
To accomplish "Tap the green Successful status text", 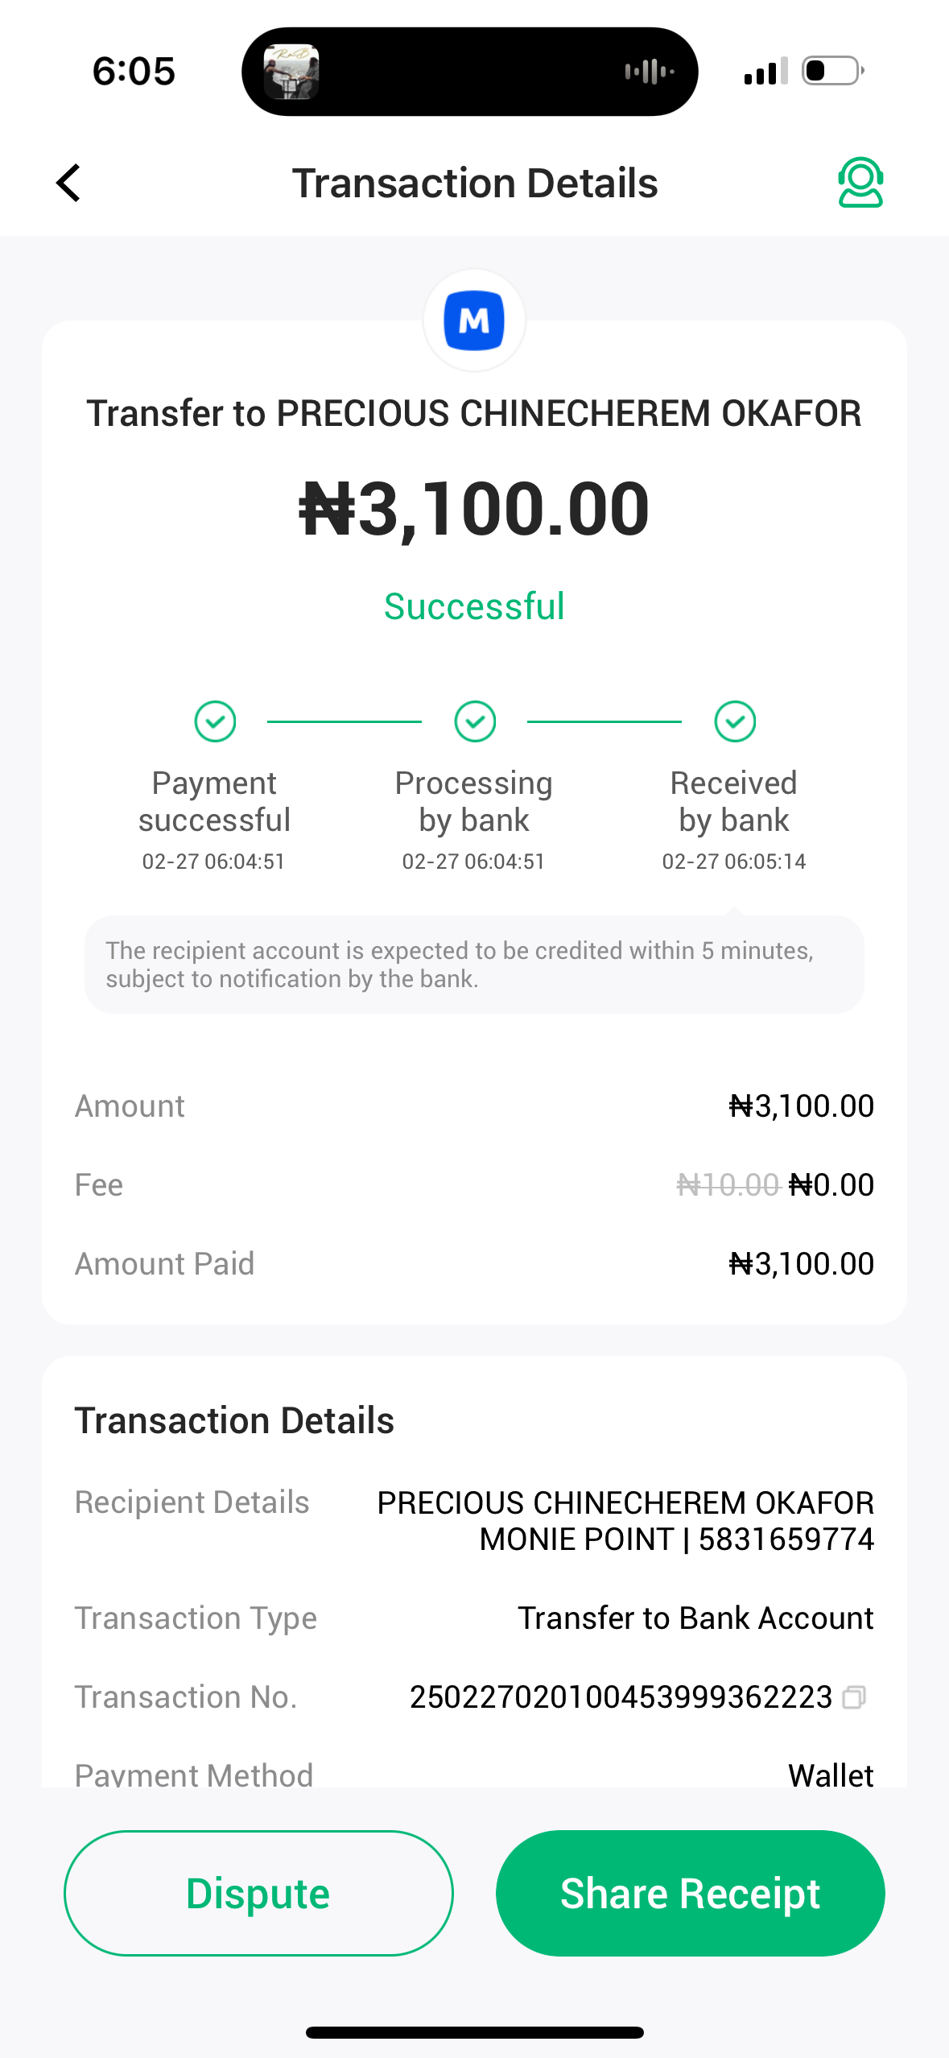I will [x=474, y=606].
